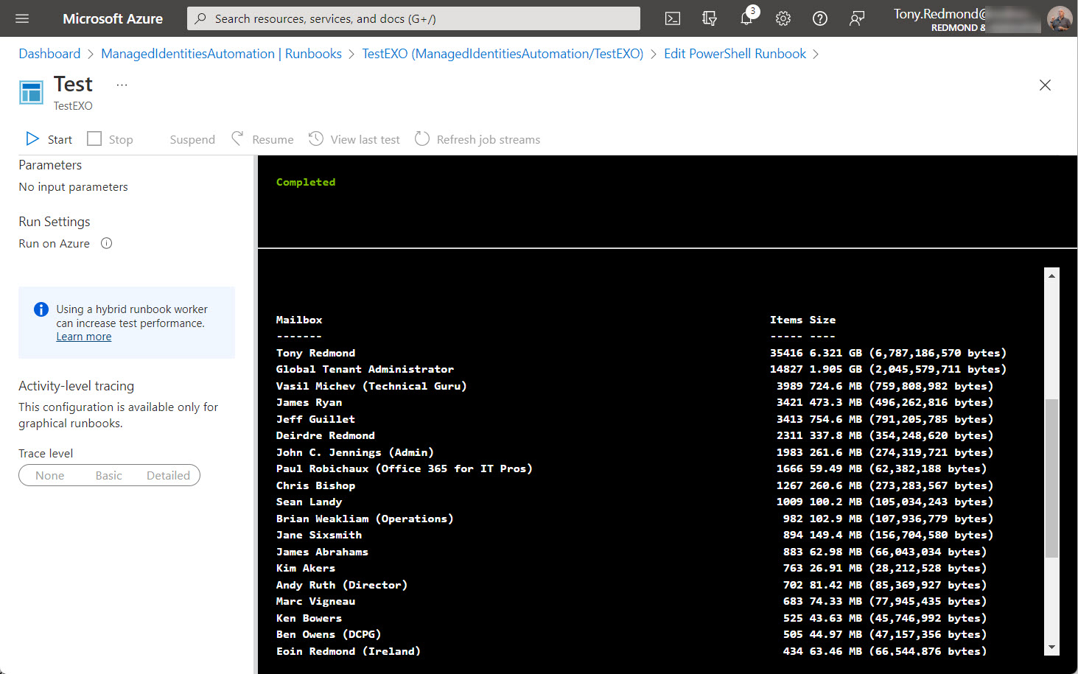1078x674 pixels.
Task: Open Cloud Shell from the top bar
Action: 672,18
